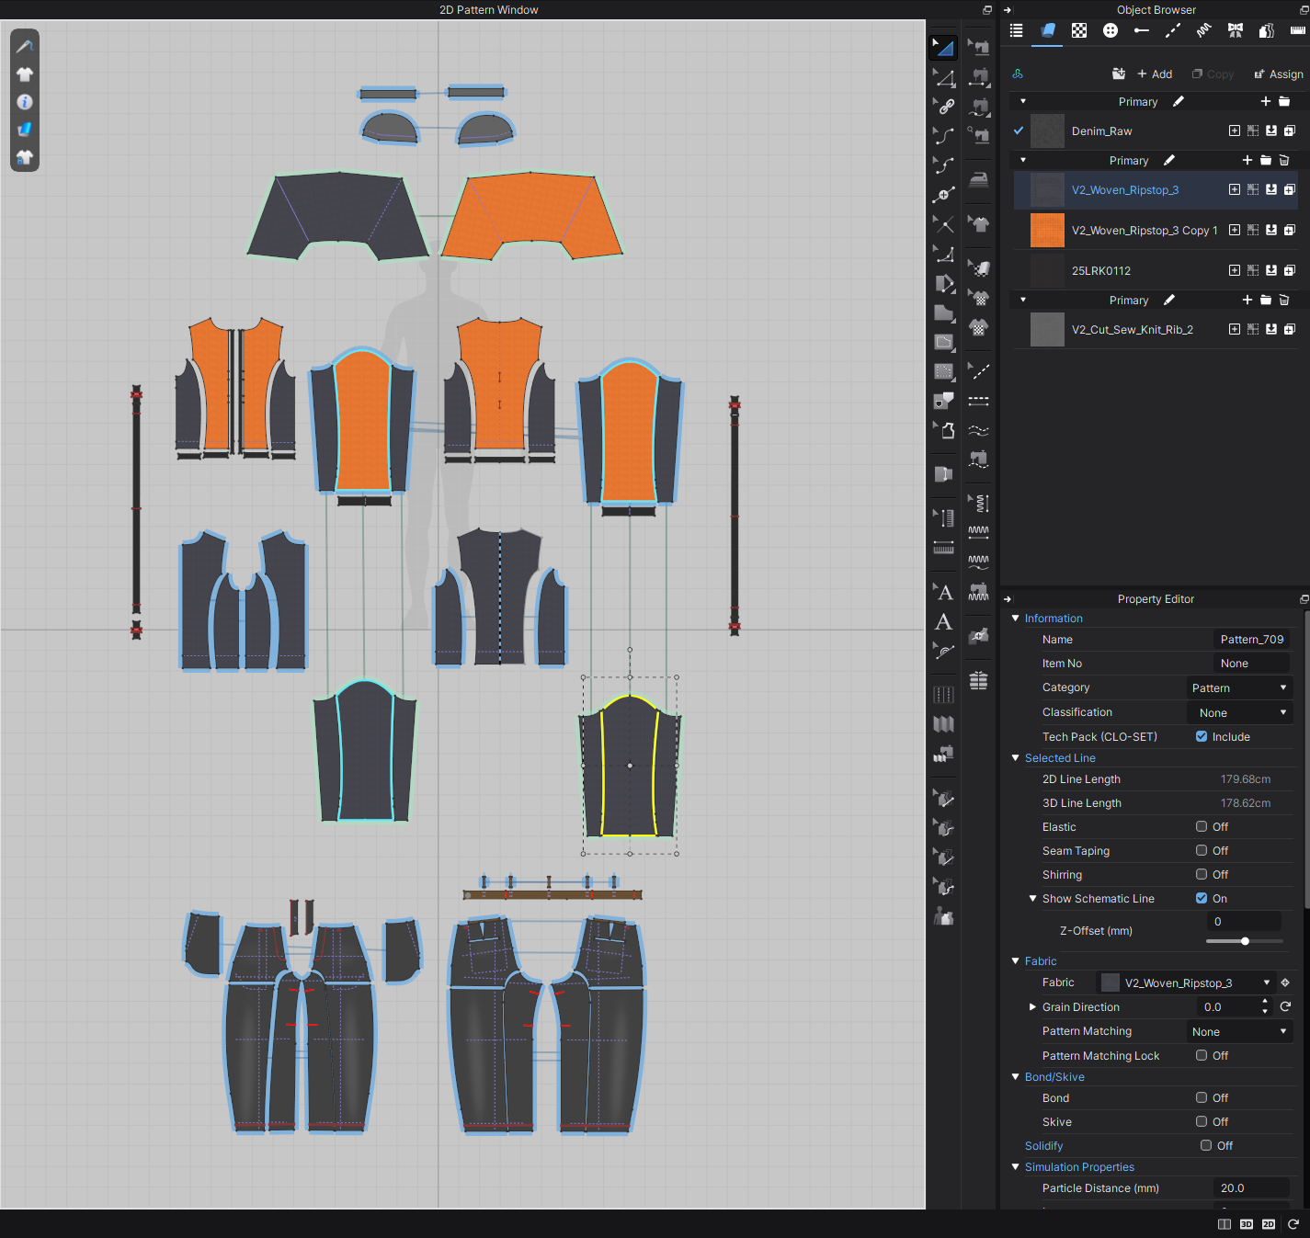The height and width of the screenshot is (1238, 1310).
Task: Select the chain-link tool in the toolbar
Action: tap(945, 107)
